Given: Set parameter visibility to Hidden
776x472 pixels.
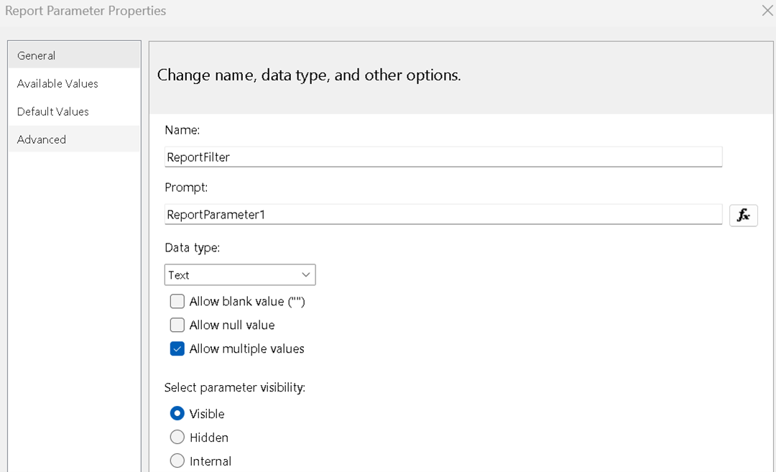Looking at the screenshot, I should (177, 438).
